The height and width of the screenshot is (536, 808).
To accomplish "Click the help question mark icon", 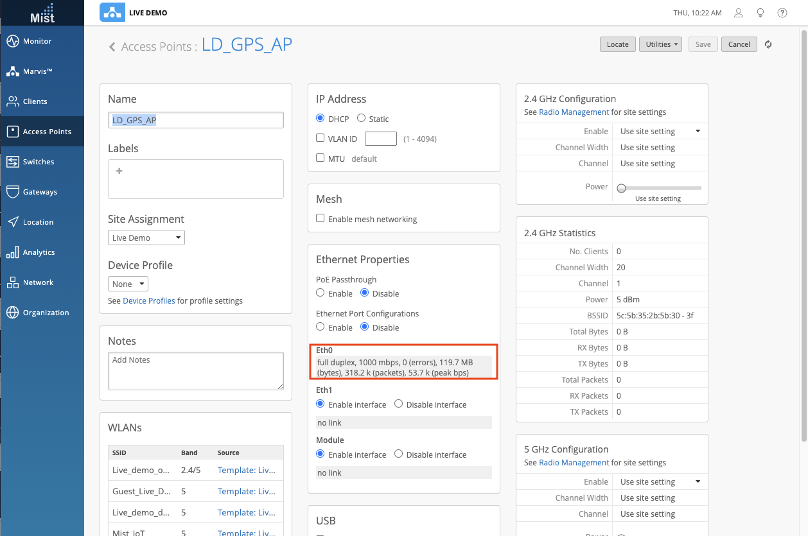I will (x=782, y=13).
